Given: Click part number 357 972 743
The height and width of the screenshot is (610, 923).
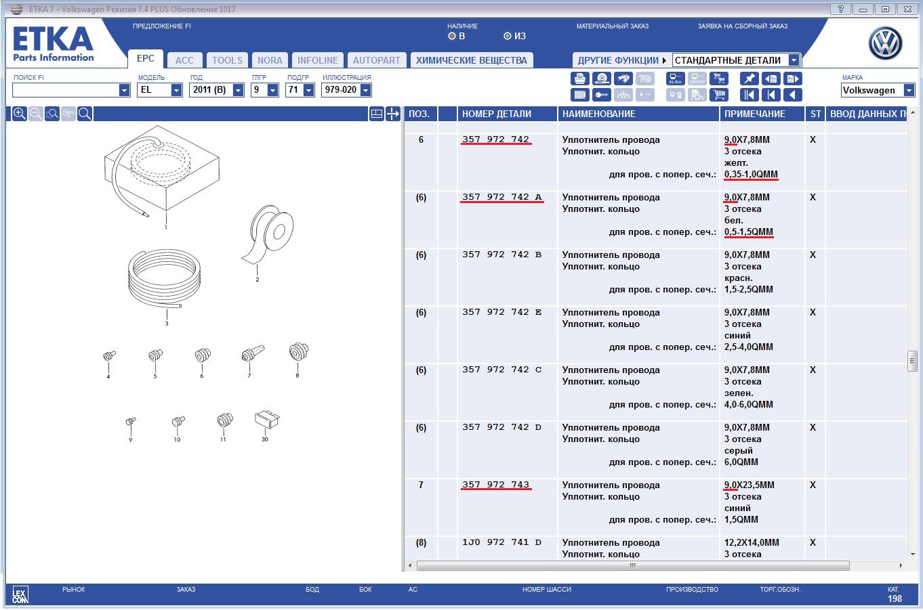Looking at the screenshot, I should 495,485.
